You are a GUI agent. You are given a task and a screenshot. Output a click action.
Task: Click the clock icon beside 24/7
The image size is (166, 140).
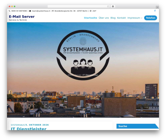point(91,11)
